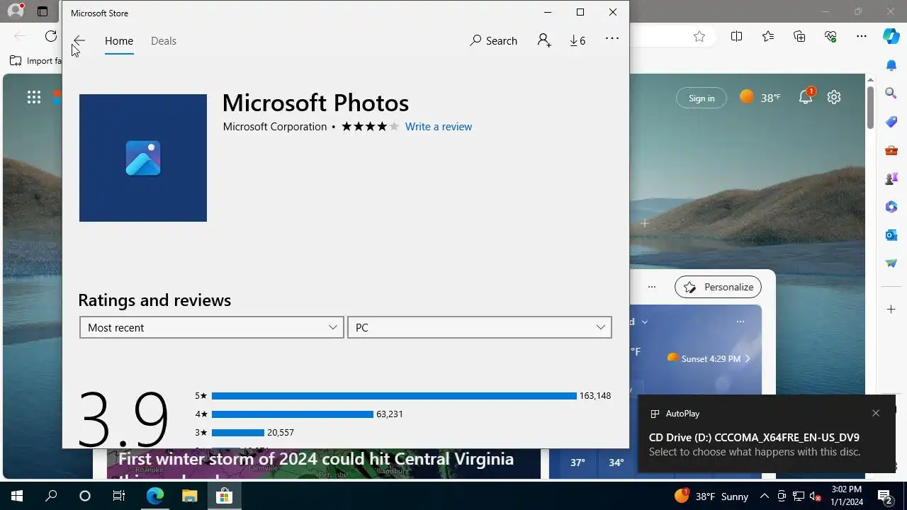The height and width of the screenshot is (510, 907).
Task: Open Edge sidebar Microsoft 365
Action: tap(891, 207)
